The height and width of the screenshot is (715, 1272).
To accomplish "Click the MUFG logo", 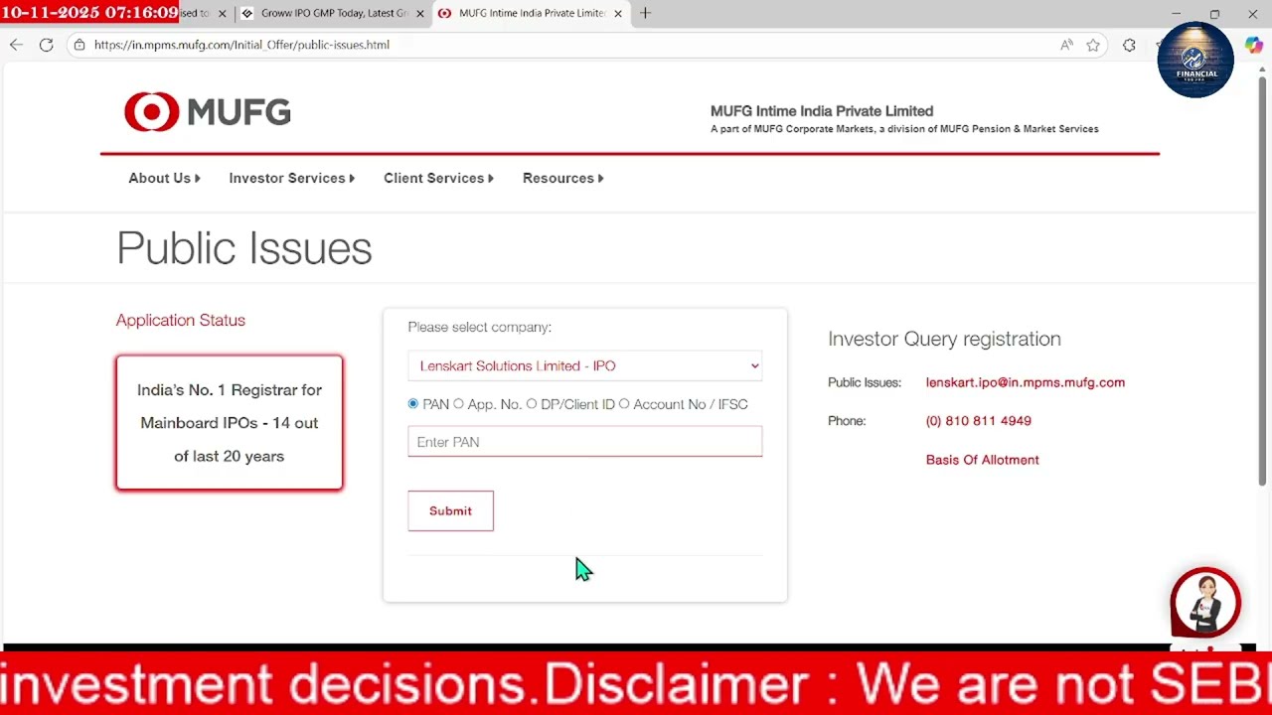I will (208, 112).
